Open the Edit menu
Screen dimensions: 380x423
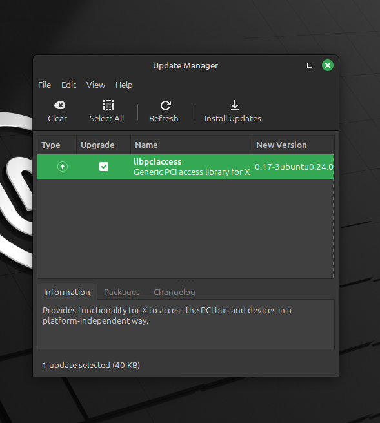(69, 85)
